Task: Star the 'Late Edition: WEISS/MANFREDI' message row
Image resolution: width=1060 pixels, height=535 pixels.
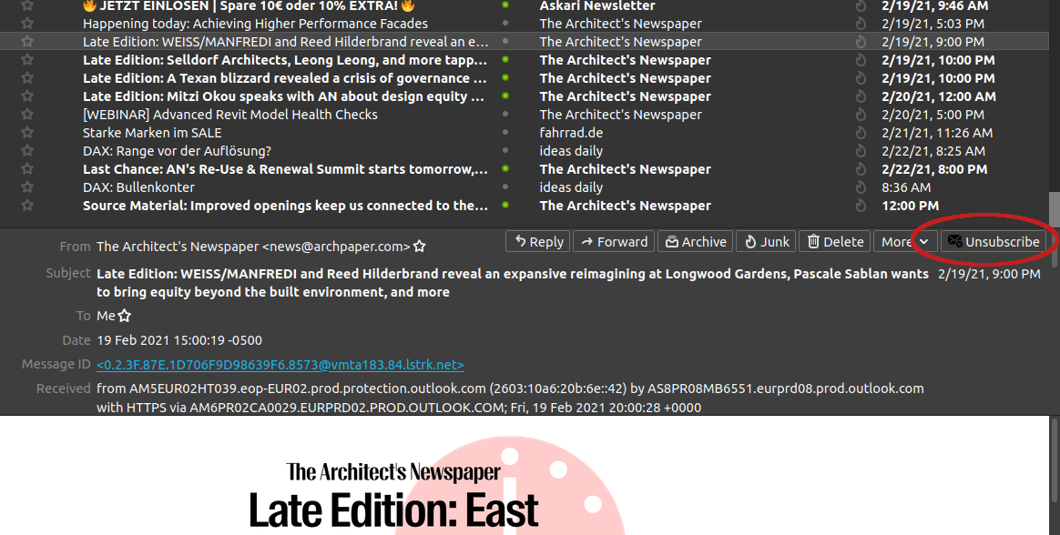Action: (x=27, y=41)
